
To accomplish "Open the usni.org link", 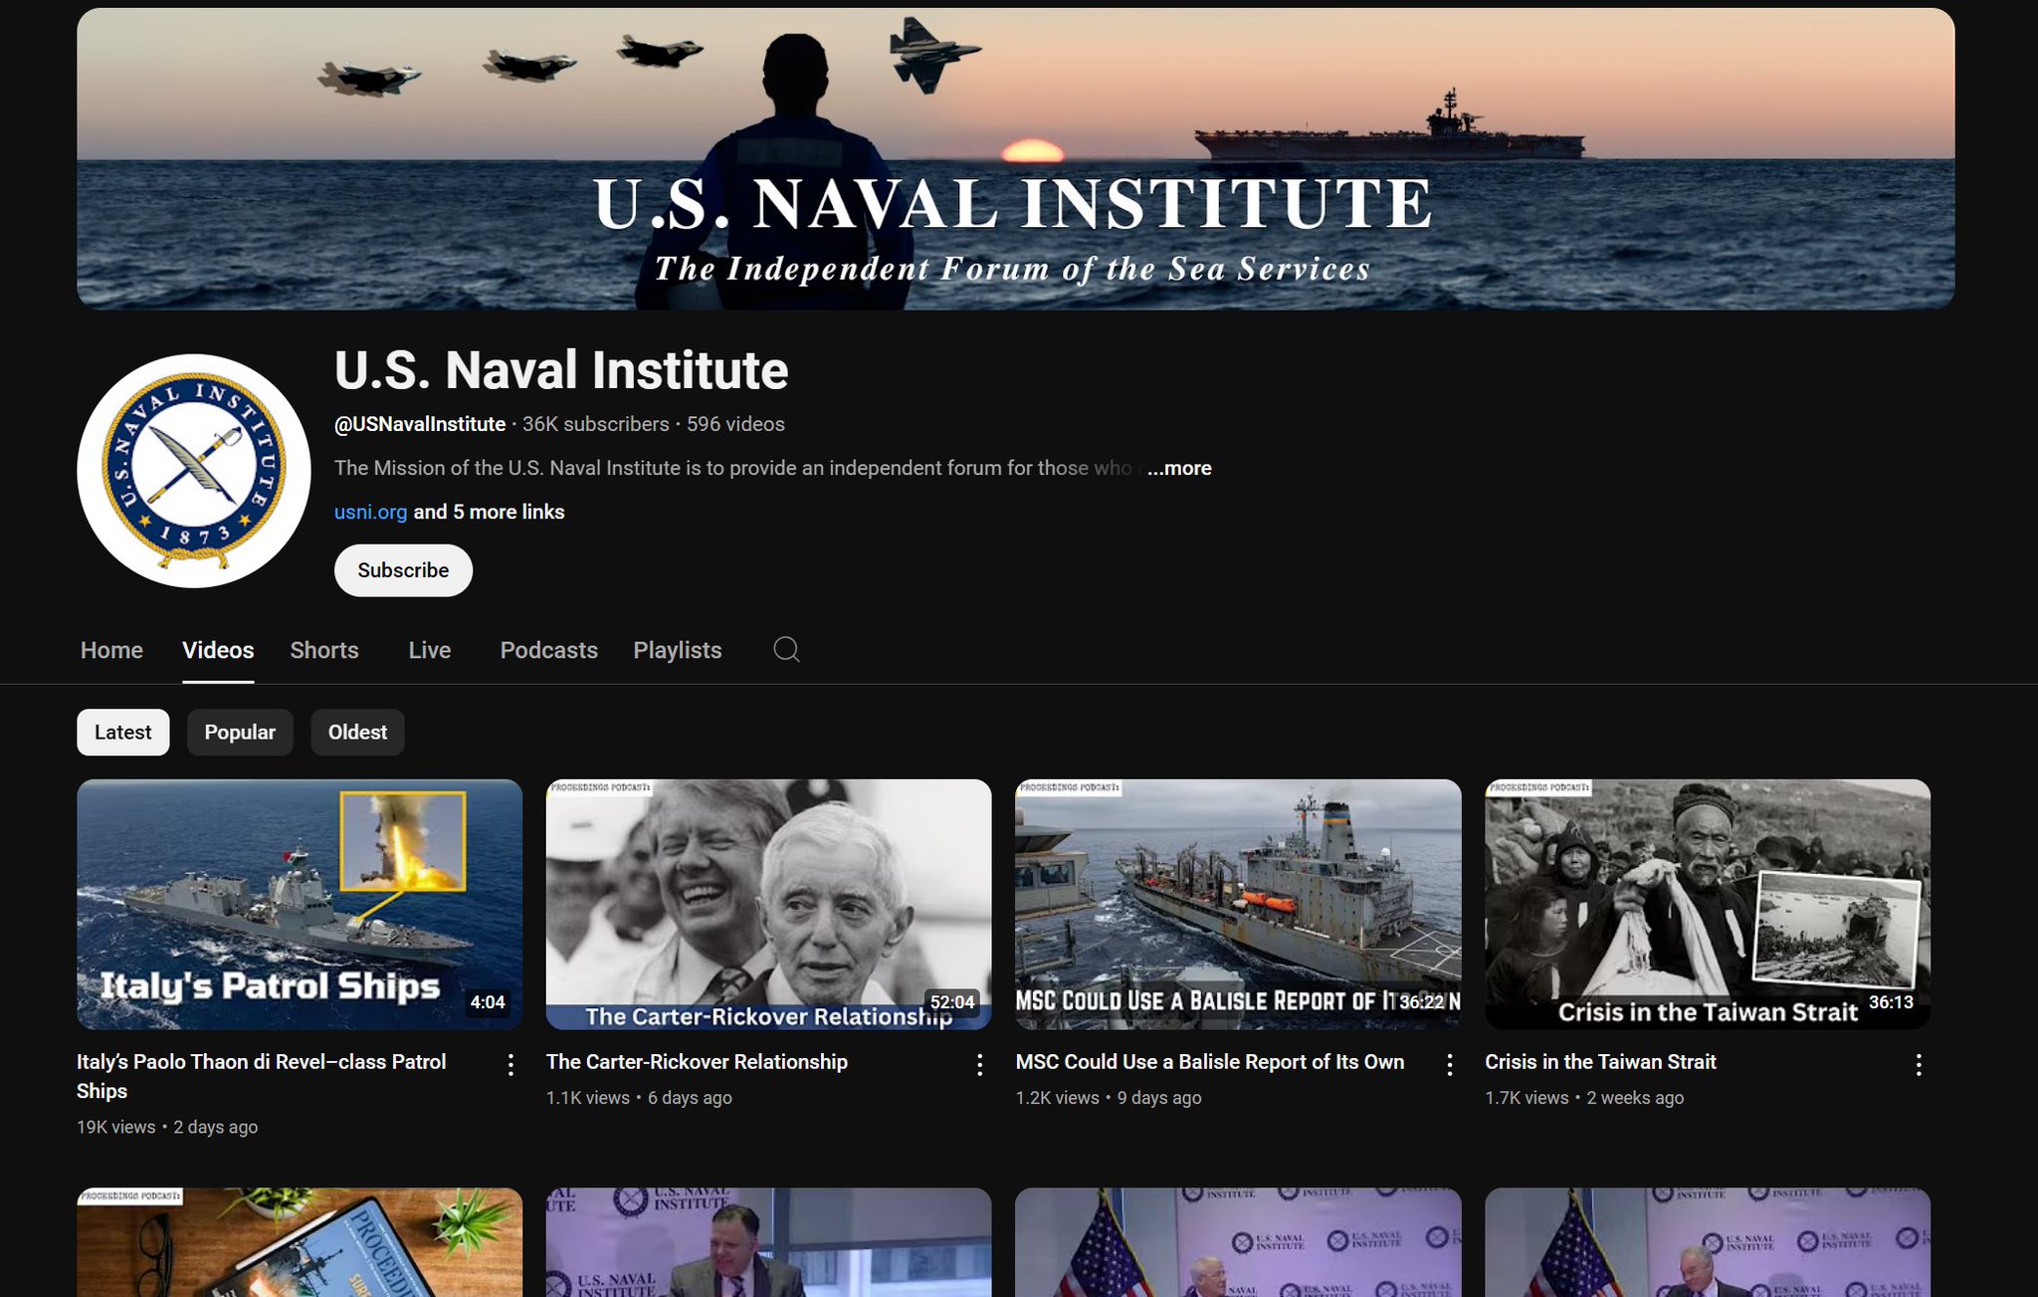I will click(370, 512).
